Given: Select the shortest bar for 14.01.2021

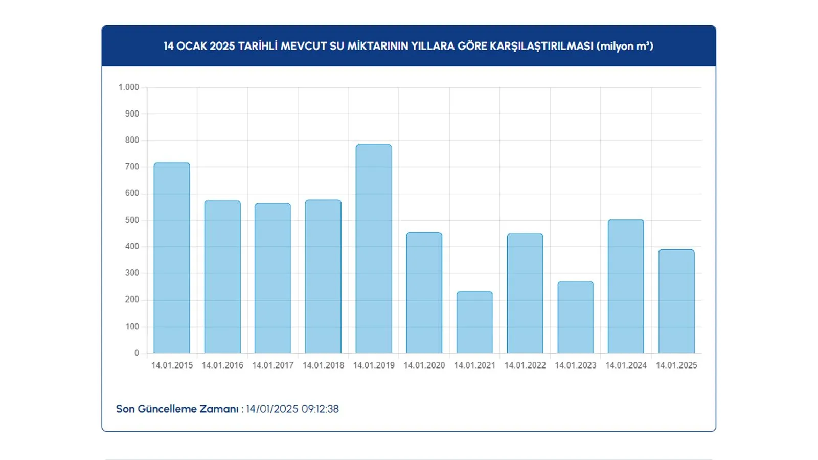Looking at the screenshot, I should pyautogui.click(x=474, y=323).
